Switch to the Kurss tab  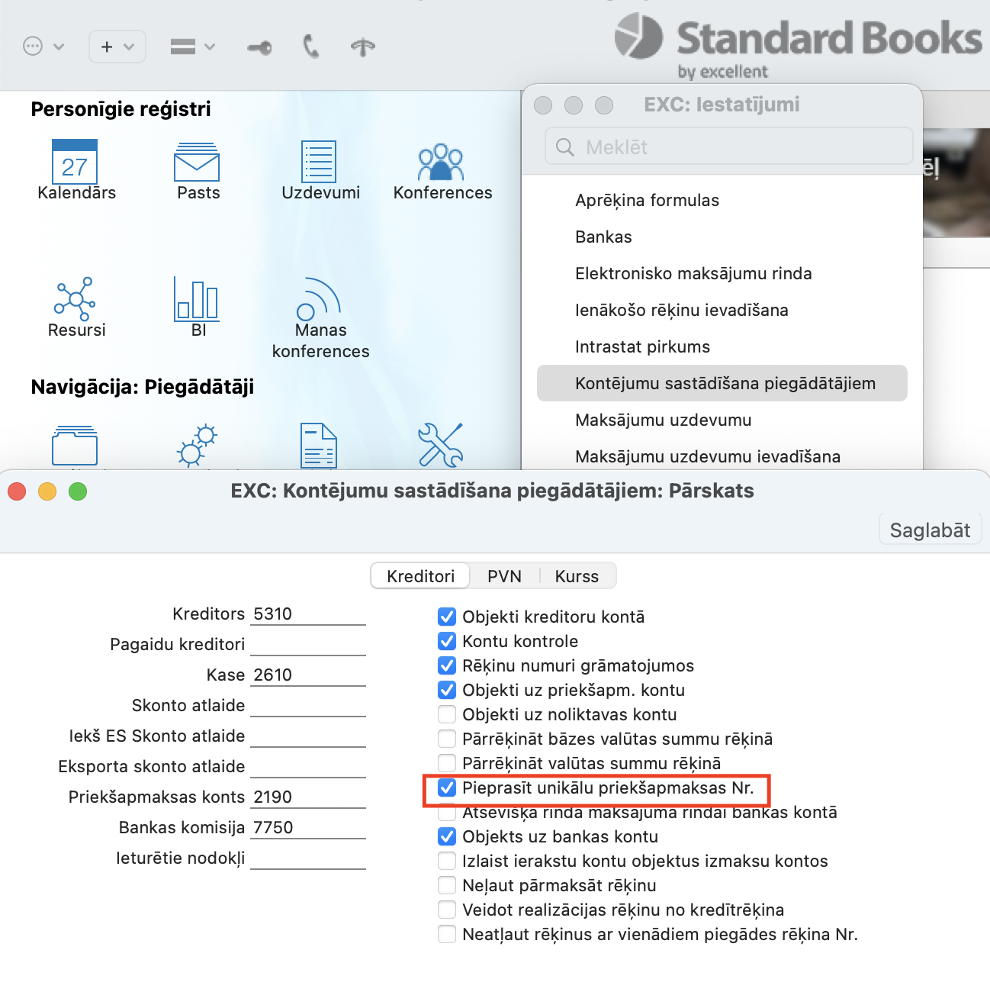point(577,576)
